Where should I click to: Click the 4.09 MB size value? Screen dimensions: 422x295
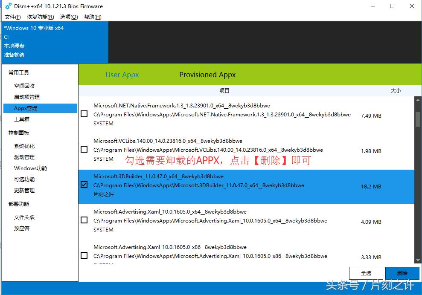tap(371, 222)
